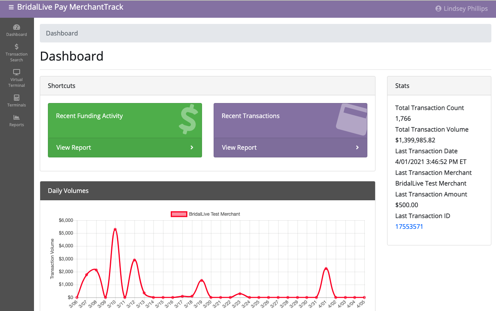Open the Lindsey Phillips user menu
Image resolution: width=496 pixels, height=311 pixels.
(465, 8)
